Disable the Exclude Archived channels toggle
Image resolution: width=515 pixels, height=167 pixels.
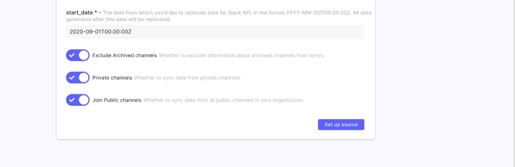click(x=77, y=55)
